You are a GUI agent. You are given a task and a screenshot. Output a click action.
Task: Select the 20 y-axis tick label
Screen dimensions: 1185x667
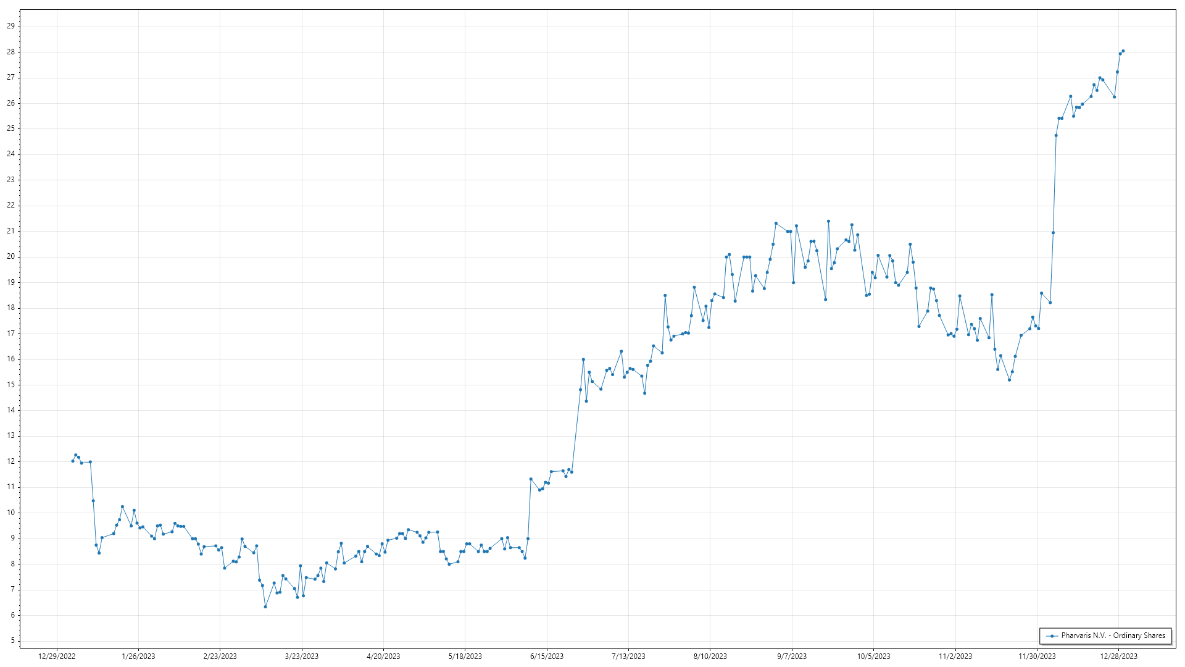click(10, 256)
